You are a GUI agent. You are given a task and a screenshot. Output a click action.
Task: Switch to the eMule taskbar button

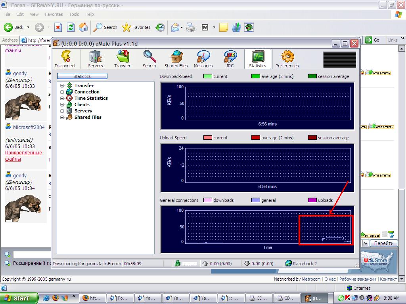click(x=314, y=298)
